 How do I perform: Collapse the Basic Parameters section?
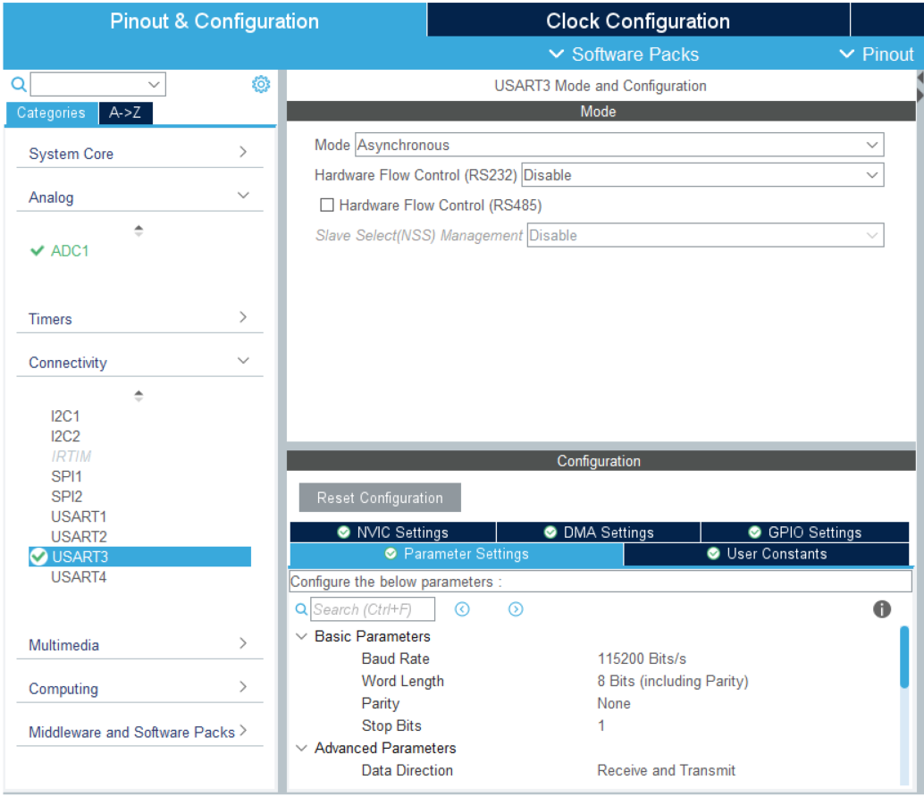coord(301,636)
